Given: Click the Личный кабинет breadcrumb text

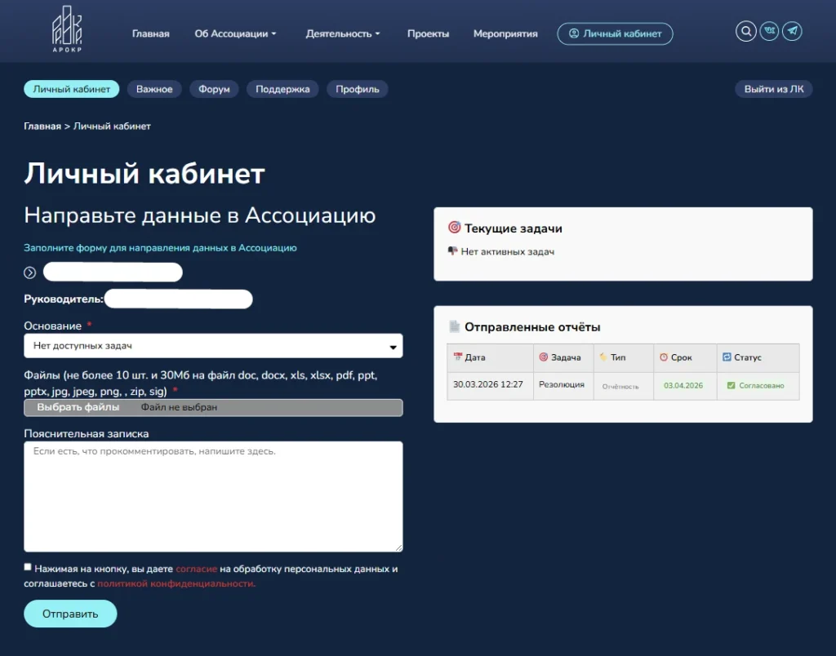Looking at the screenshot, I should pos(112,126).
